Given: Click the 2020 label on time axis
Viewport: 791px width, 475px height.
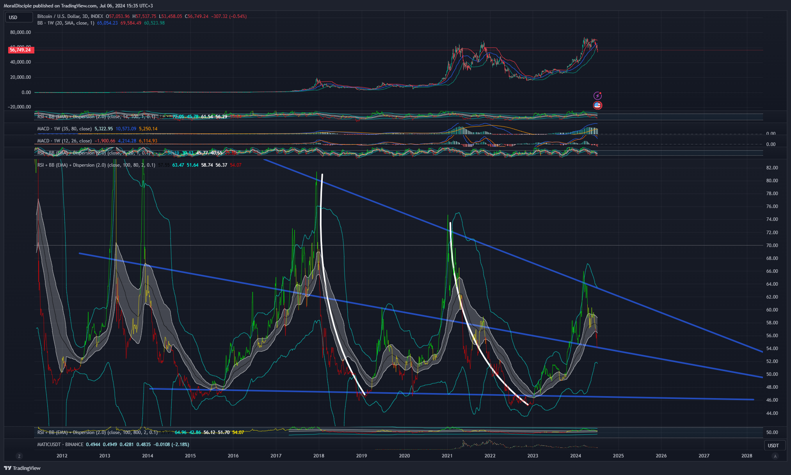Looking at the screenshot, I should 404,456.
